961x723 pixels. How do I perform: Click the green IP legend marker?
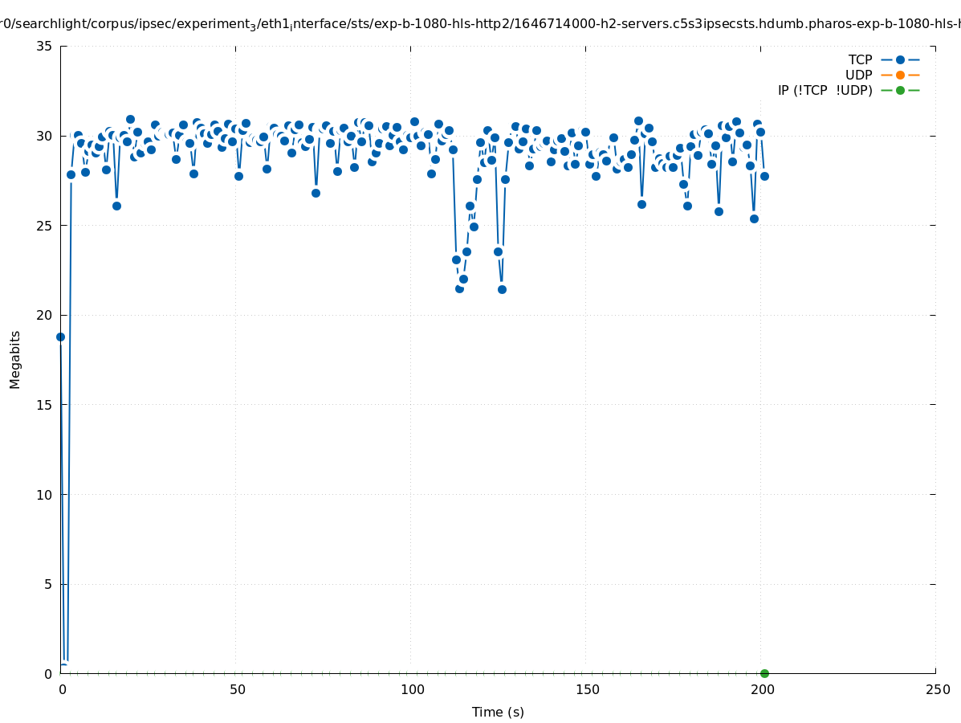pos(900,91)
